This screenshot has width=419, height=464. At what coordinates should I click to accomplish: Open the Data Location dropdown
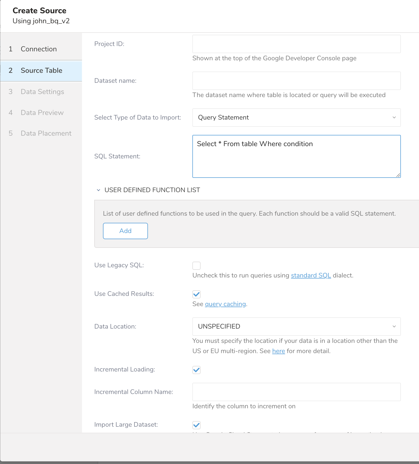click(x=296, y=327)
